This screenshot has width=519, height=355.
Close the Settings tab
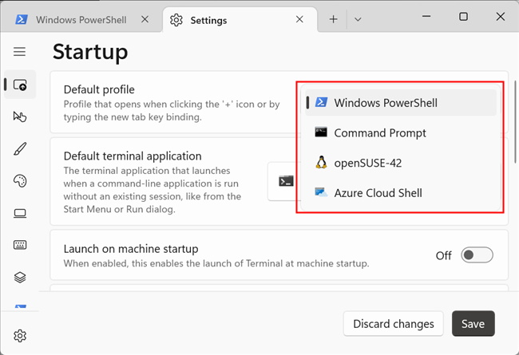[299, 19]
